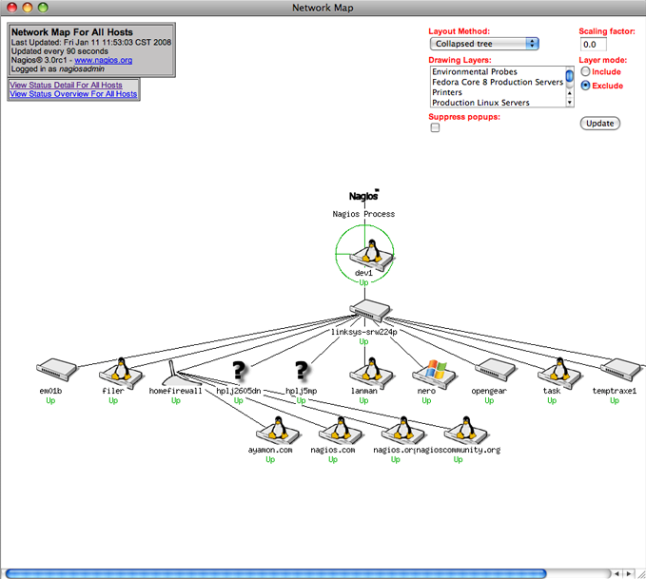The image size is (646, 579).
Task: Click the horizontal scrollbar thumb at bottom
Action: pyautogui.click(x=276, y=573)
